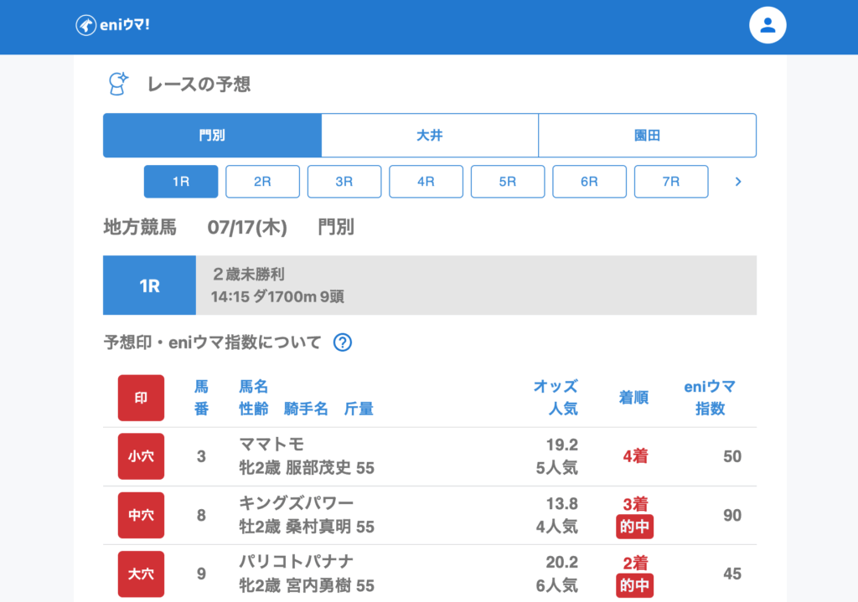Image resolution: width=858 pixels, height=602 pixels.
Task: Click the red 大穴 mark badge
Action: [x=141, y=574]
